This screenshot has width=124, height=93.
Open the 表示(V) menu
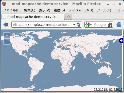point(44,10)
